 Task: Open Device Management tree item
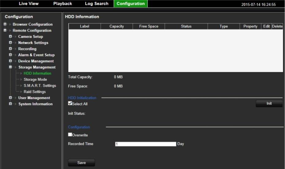coord(36,61)
